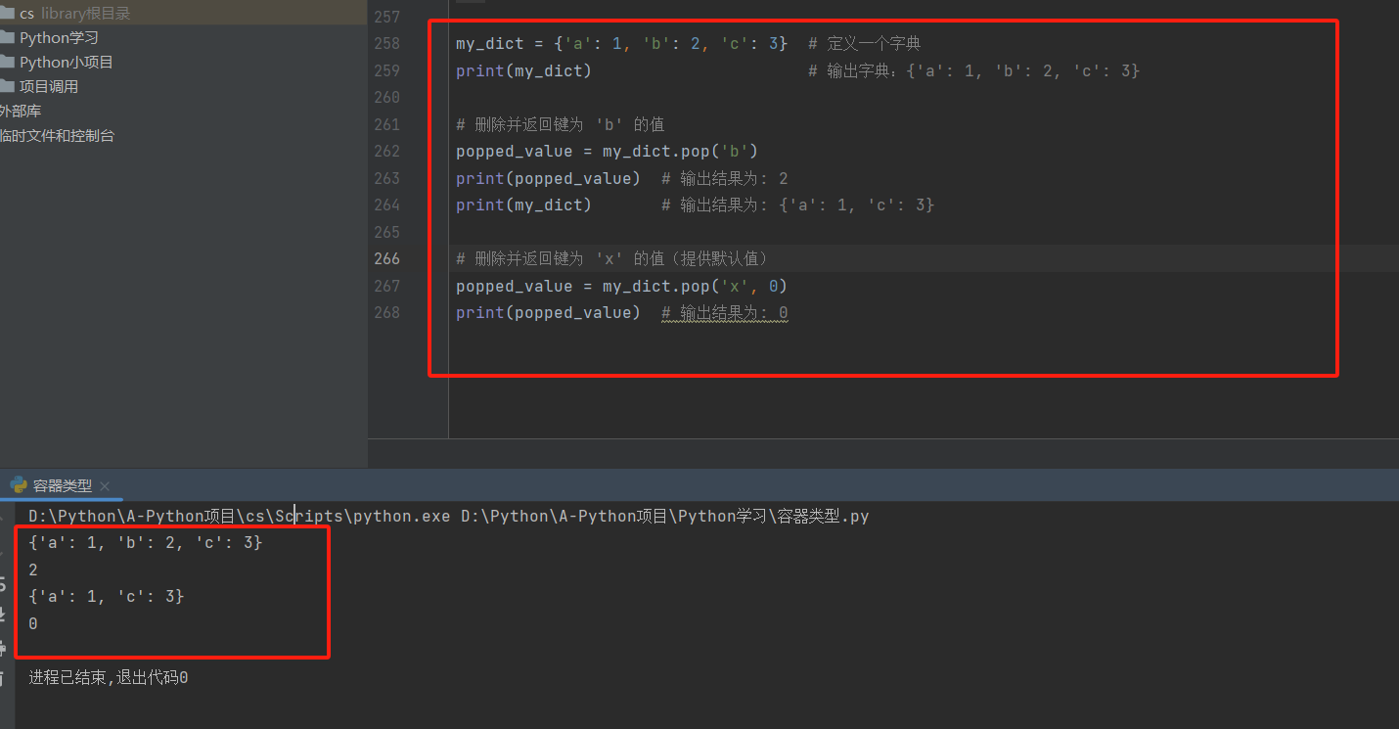1399x729 pixels.
Task: Click gutter line number 258
Action: tap(387, 43)
